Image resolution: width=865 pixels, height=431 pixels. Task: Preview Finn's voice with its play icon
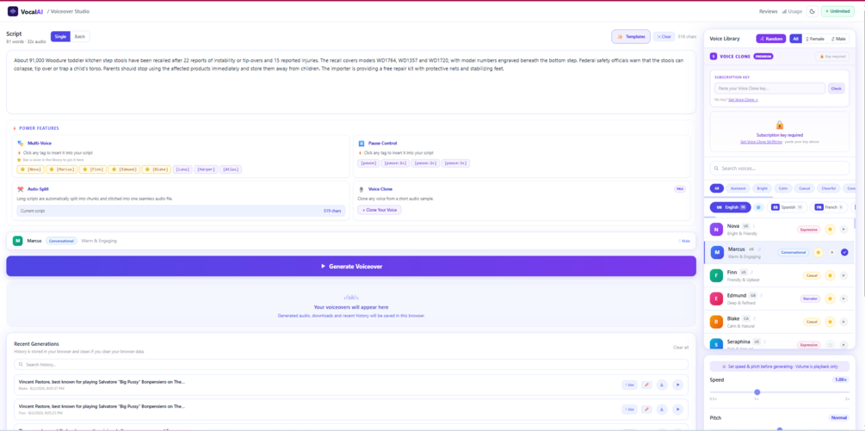843,275
